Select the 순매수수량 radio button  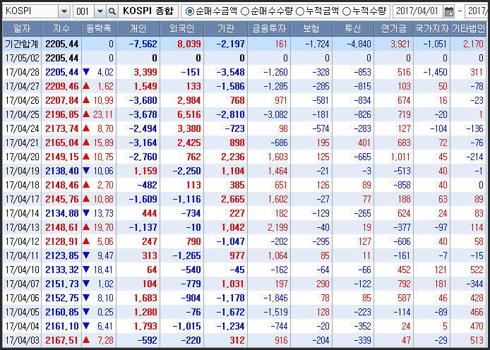245,11
